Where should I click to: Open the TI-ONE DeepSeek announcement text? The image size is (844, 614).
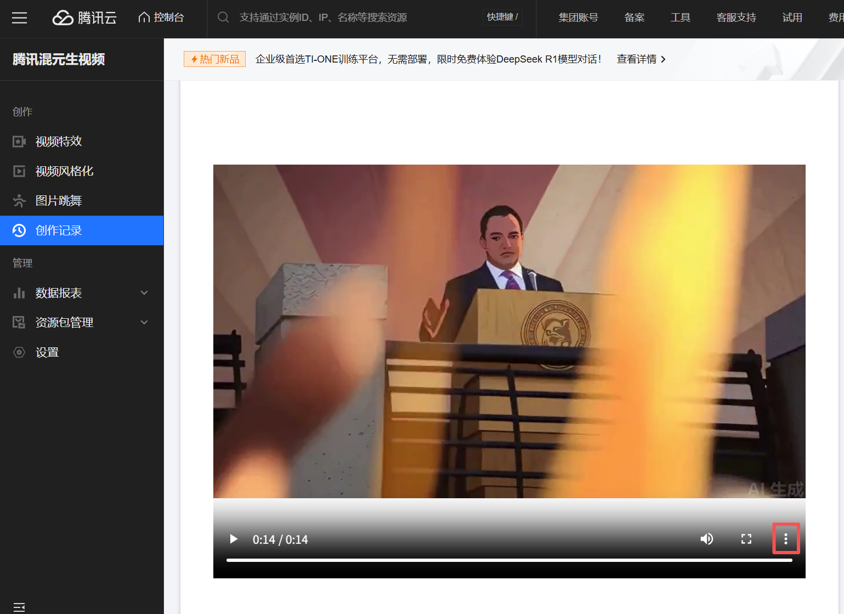click(428, 59)
